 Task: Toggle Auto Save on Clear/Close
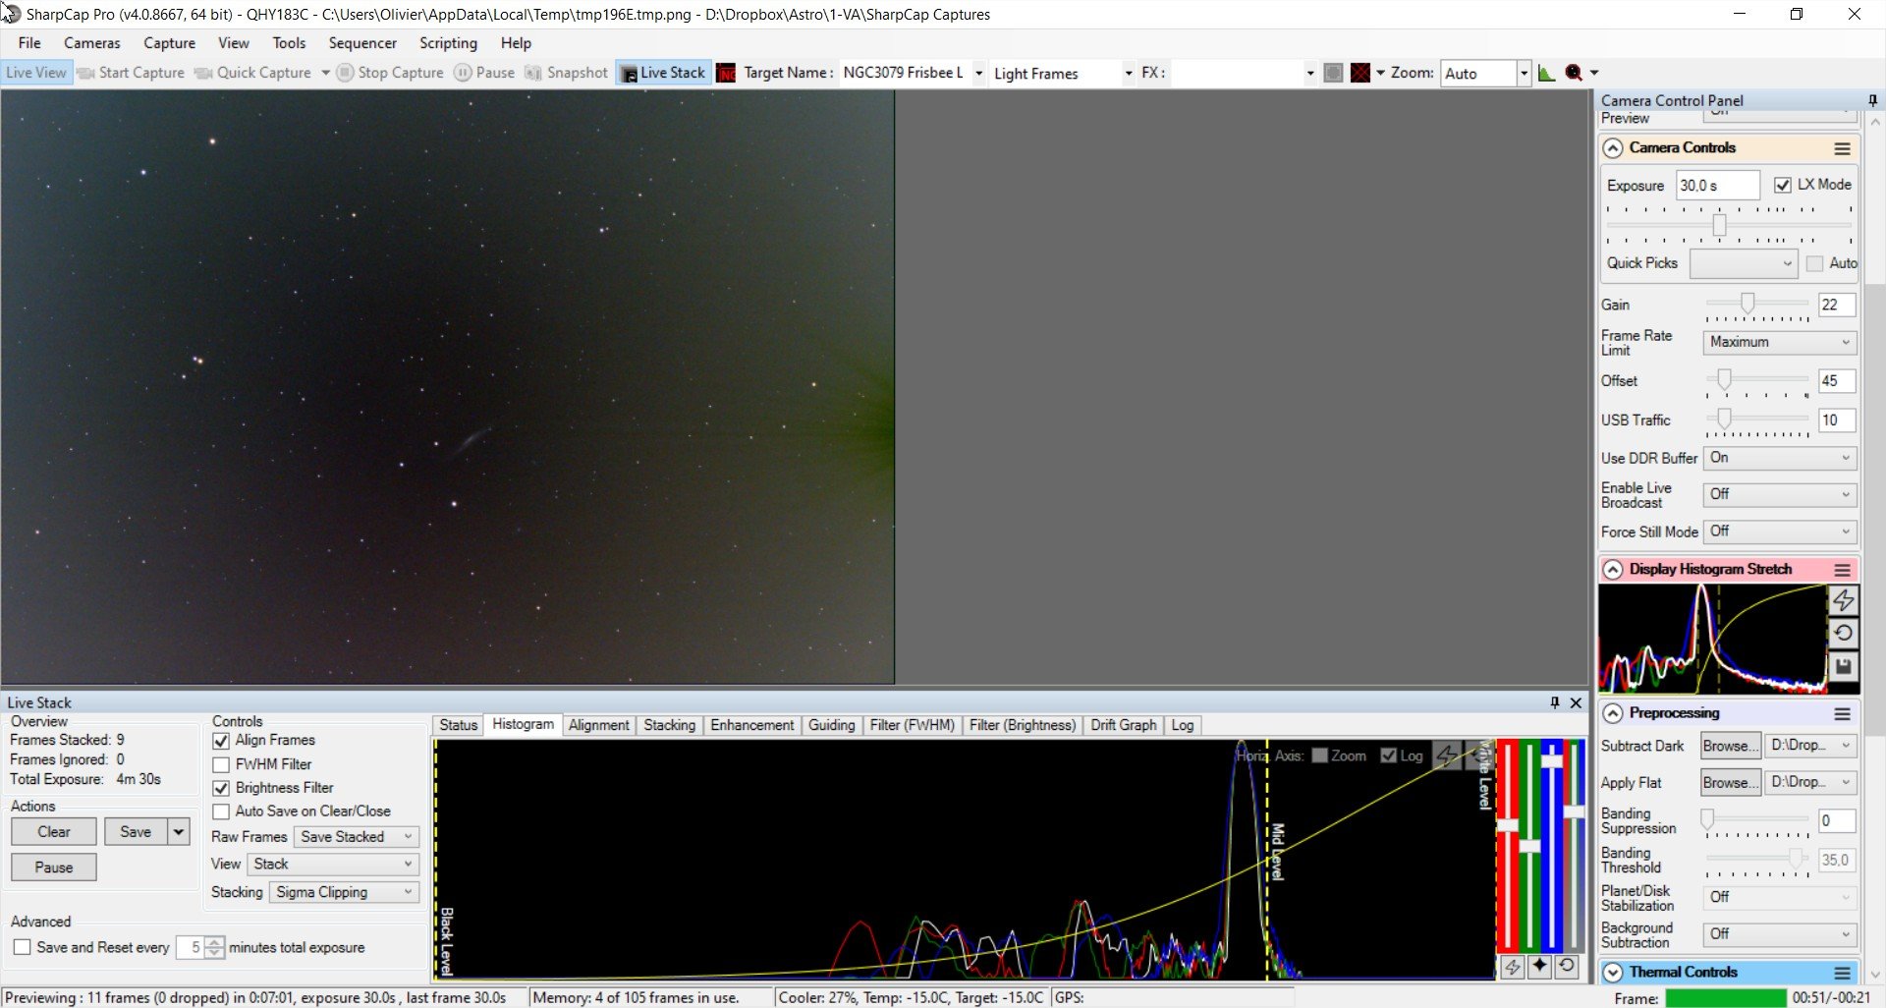221,812
